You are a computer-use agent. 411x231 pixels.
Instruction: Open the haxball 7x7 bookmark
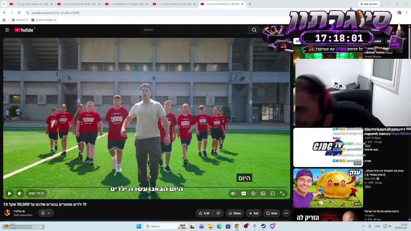pos(20,20)
